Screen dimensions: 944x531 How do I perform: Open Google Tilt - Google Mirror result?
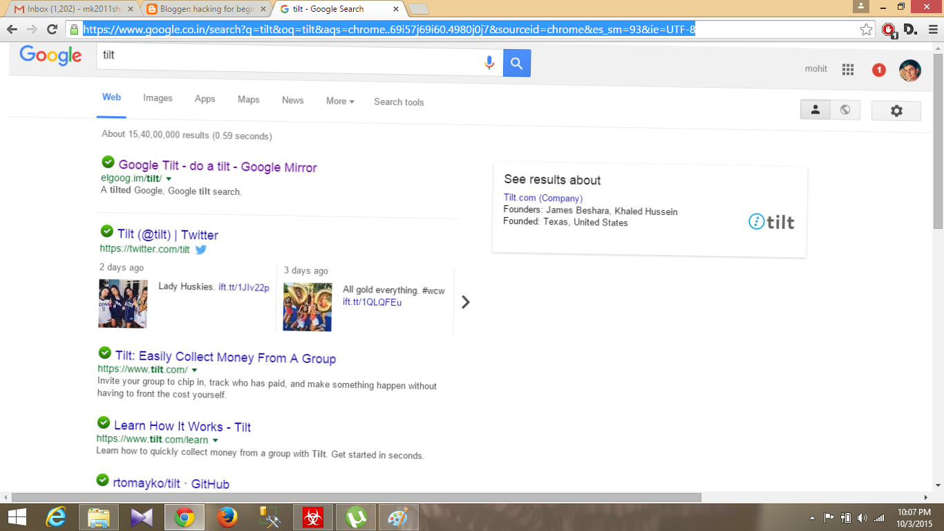click(218, 166)
